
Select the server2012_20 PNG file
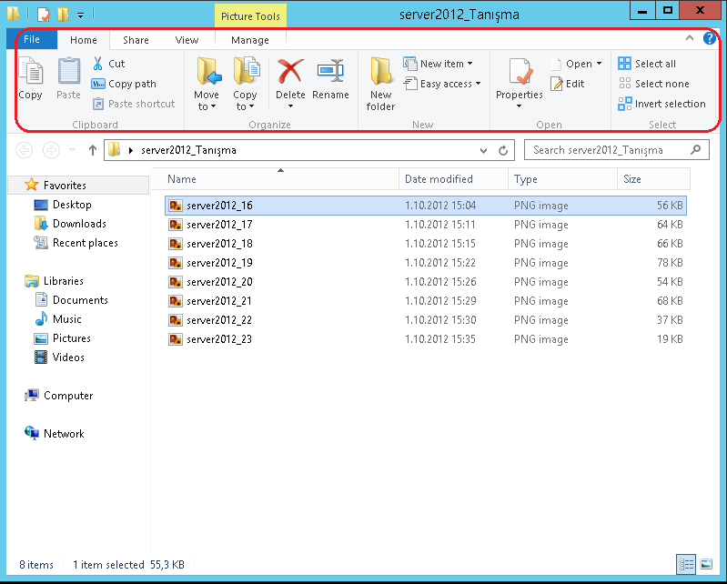[219, 282]
